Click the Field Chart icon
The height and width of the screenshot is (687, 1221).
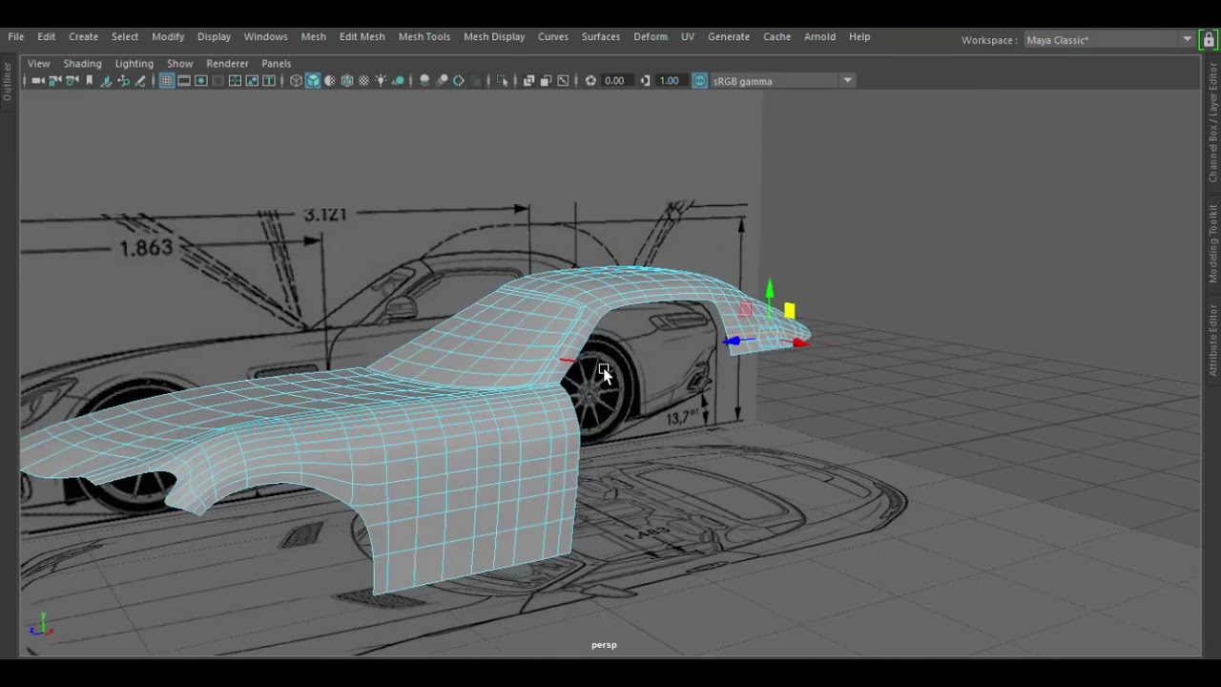235,81
